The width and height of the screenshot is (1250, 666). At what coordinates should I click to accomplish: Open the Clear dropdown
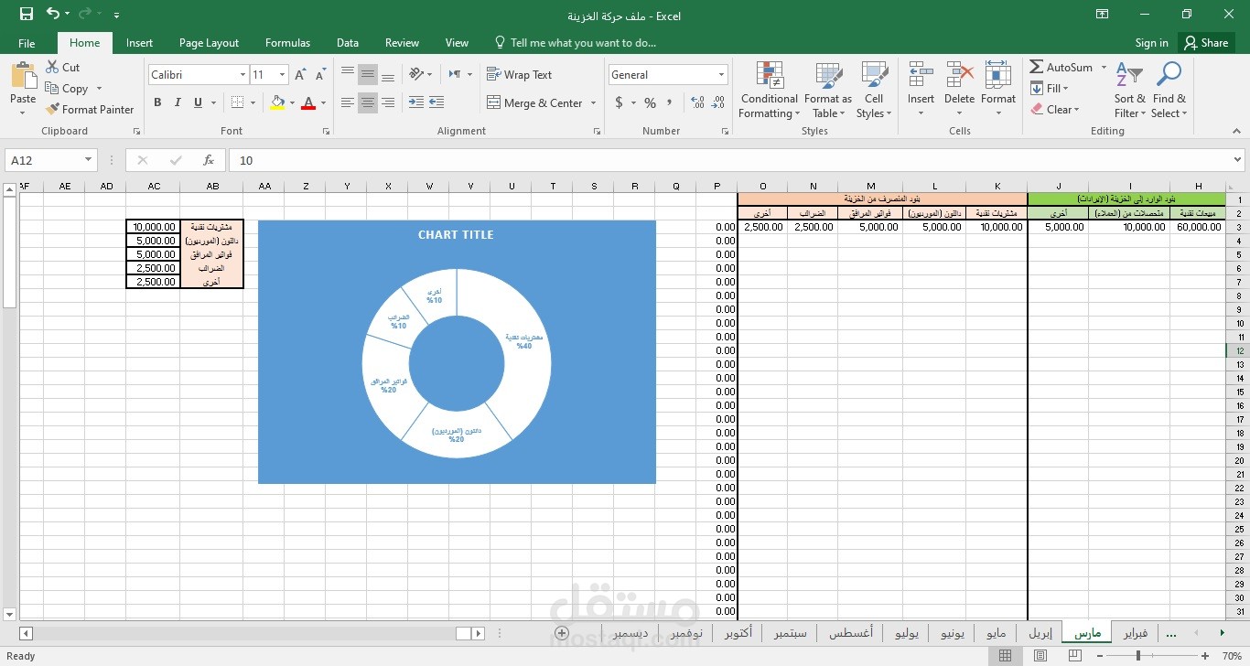[1055, 109]
